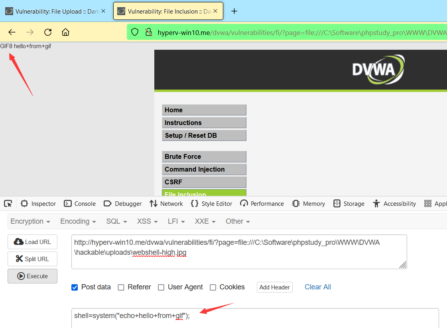Image resolution: width=447 pixels, height=328 pixels.
Task: Click the Application grid icon
Action: coord(427,204)
